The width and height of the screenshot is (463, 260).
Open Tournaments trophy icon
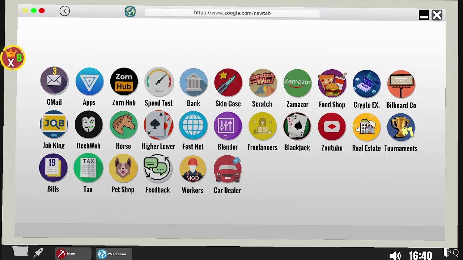click(401, 127)
